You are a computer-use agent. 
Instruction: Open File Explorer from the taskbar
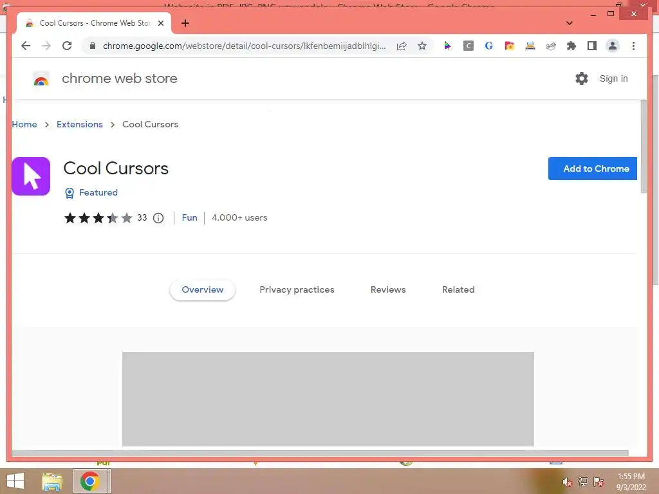point(52,481)
